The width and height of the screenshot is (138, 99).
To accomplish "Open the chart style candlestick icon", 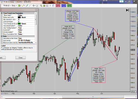I will [x=19, y=6].
